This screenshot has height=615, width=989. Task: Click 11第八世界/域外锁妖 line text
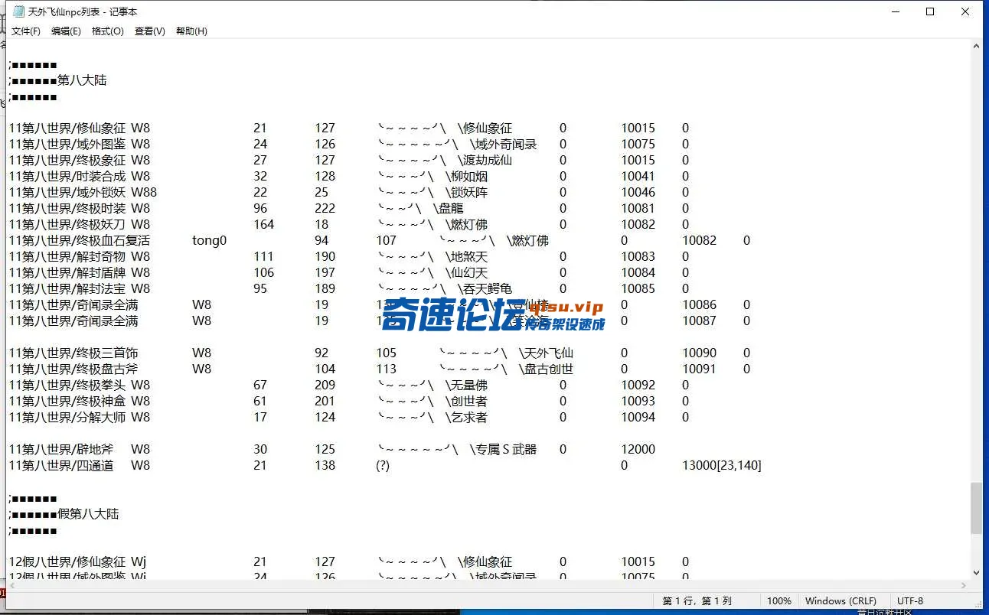point(67,193)
